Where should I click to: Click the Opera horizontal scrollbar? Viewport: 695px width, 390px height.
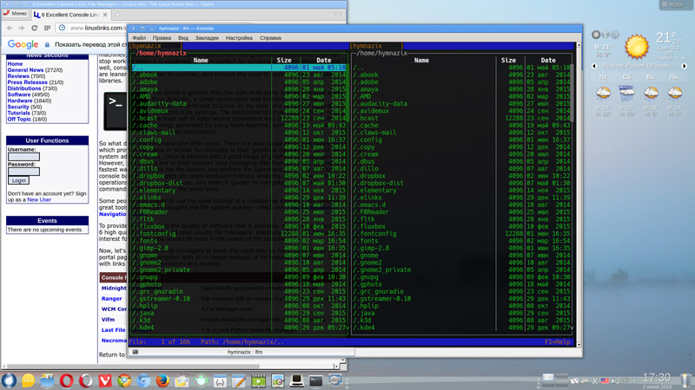coord(169,367)
